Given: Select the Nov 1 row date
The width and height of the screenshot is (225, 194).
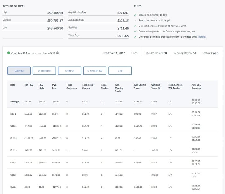Looking at the screenshot, I should [13, 114].
